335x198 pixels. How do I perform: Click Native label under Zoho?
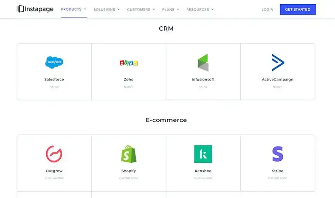(x=129, y=87)
